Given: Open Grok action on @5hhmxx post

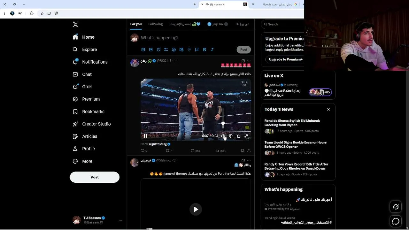Looking at the screenshot, I should click(243, 161).
